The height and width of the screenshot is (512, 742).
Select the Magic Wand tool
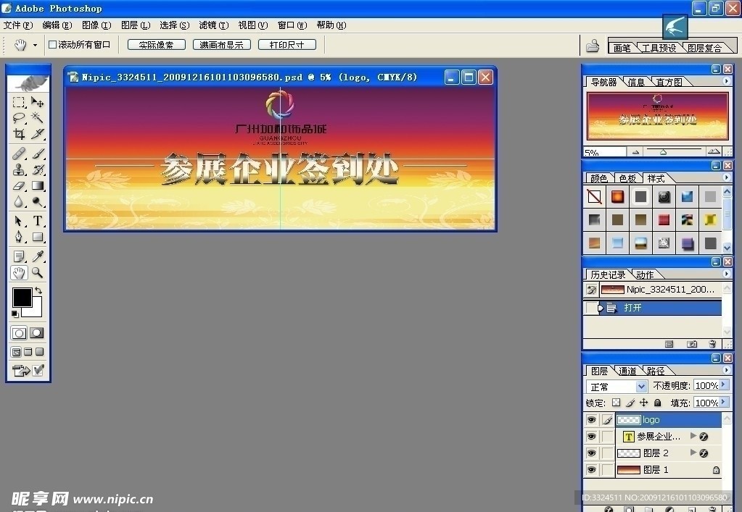tap(37, 117)
